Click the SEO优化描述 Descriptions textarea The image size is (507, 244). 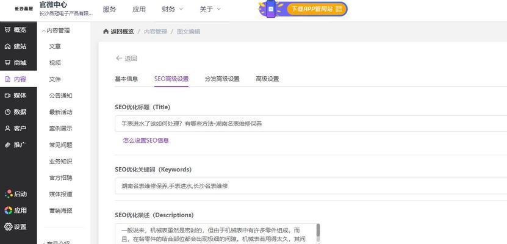(x=217, y=234)
